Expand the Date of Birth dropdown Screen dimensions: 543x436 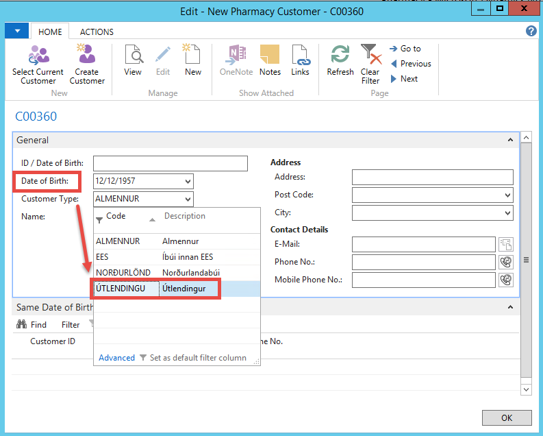pos(188,182)
